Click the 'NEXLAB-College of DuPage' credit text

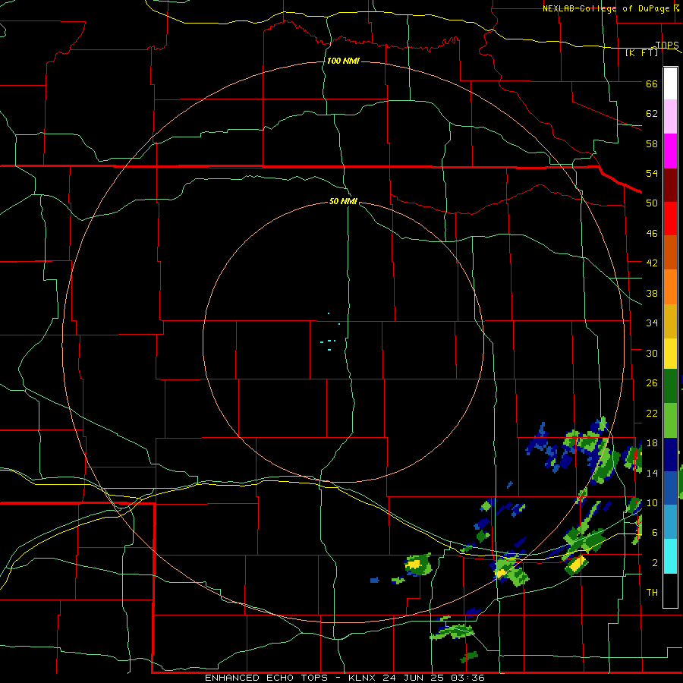606,8
